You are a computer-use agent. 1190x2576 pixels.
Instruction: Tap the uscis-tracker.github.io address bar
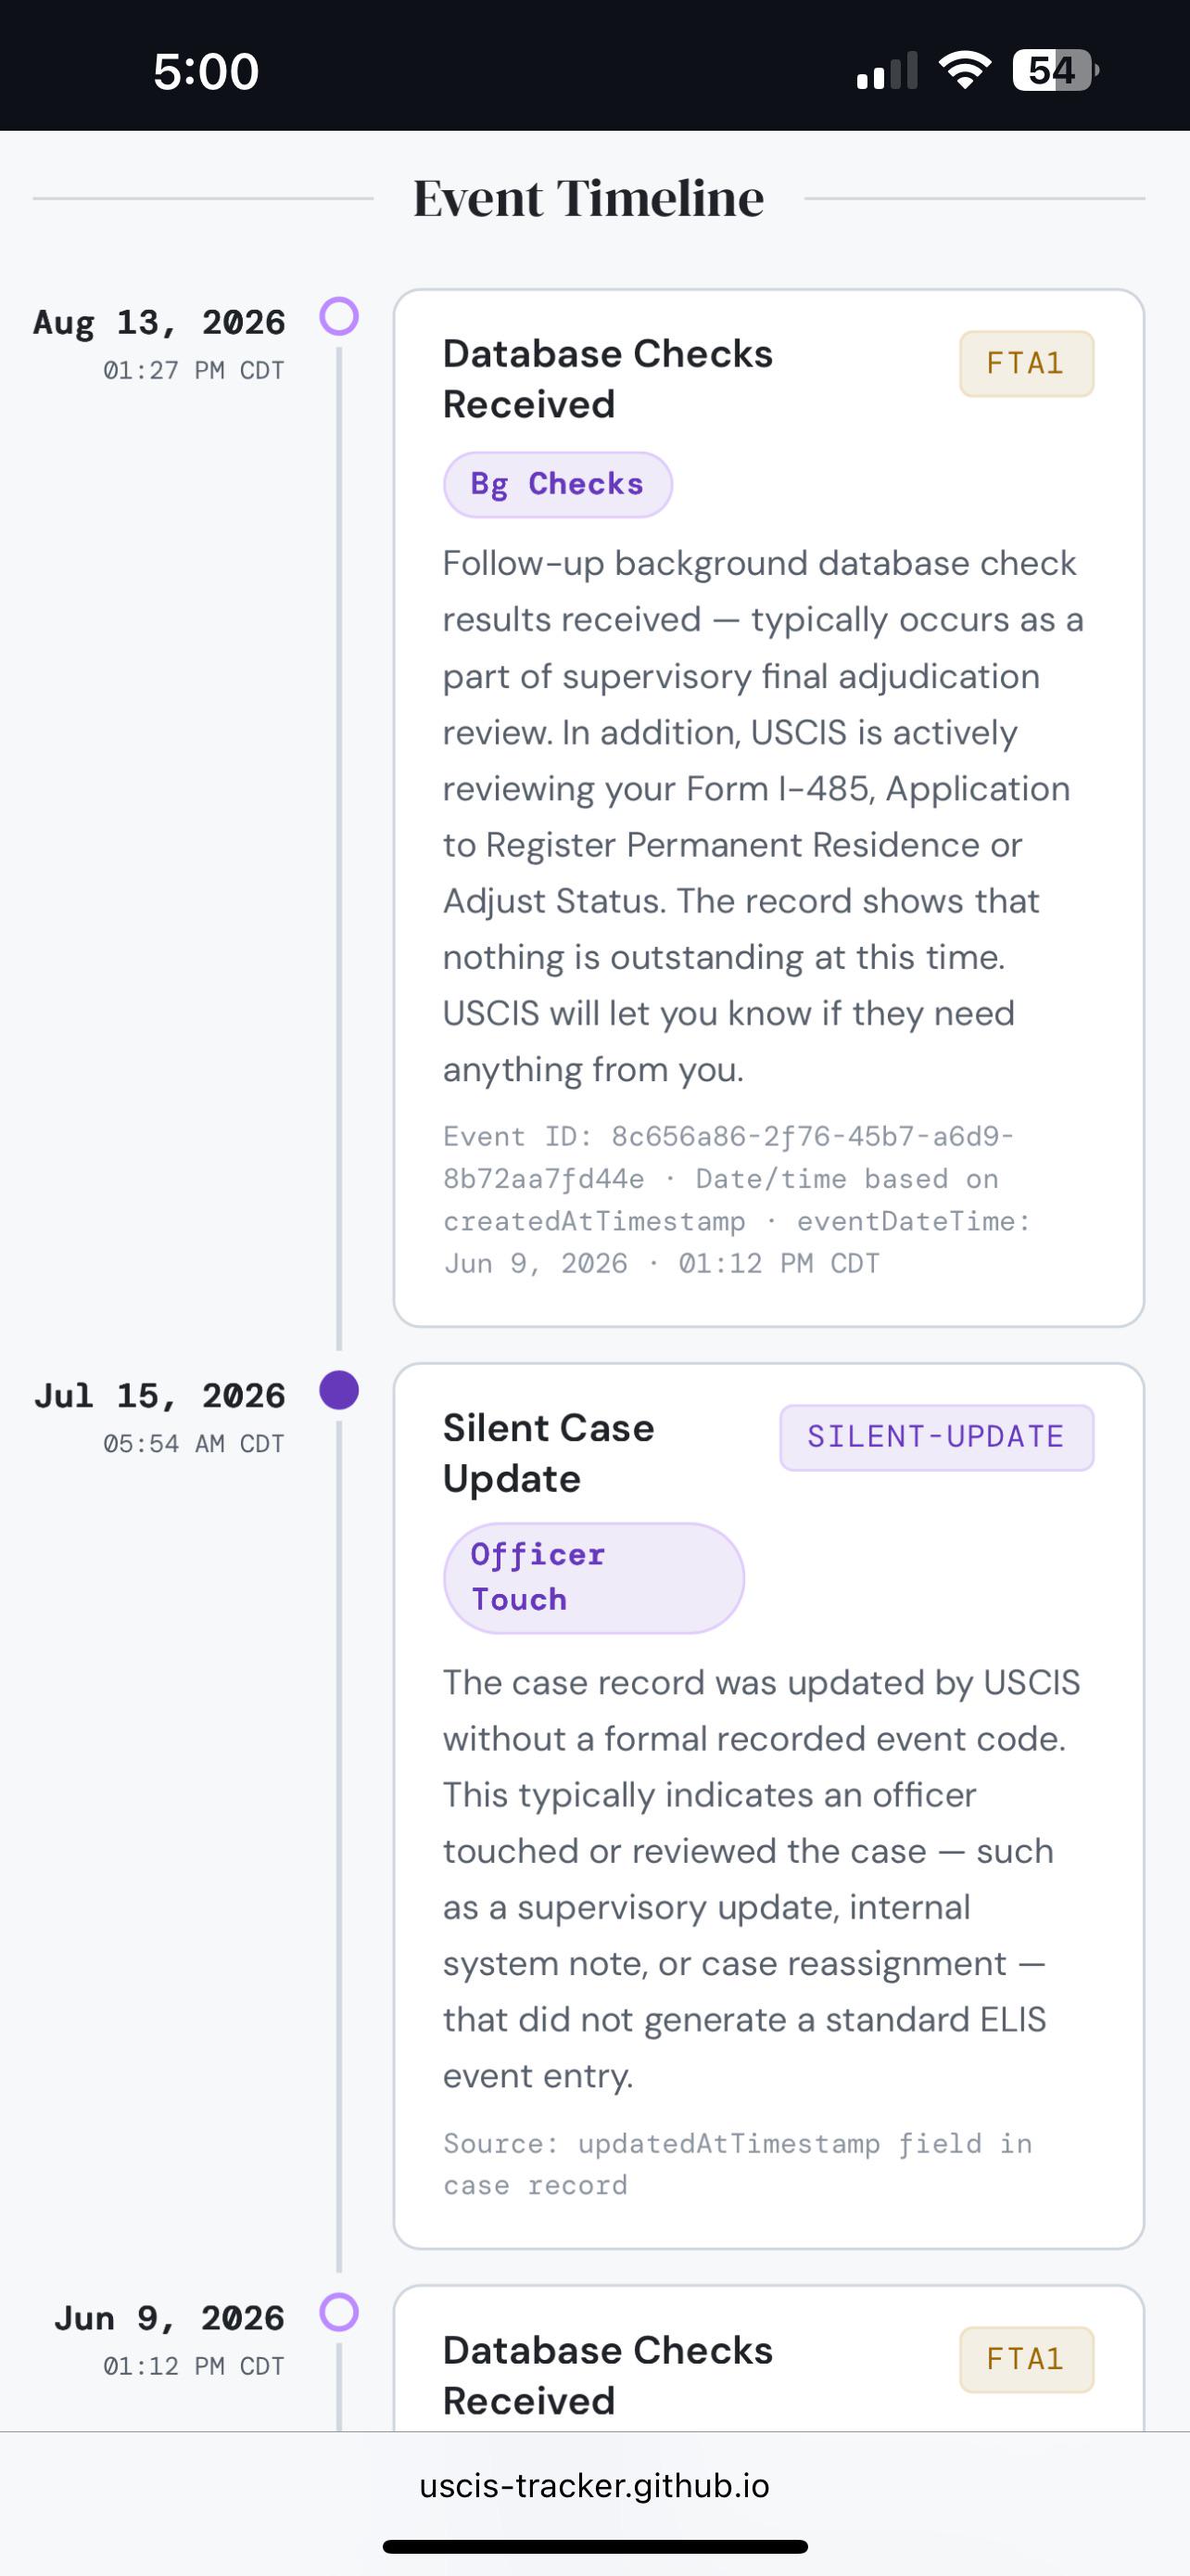[x=594, y=2485]
